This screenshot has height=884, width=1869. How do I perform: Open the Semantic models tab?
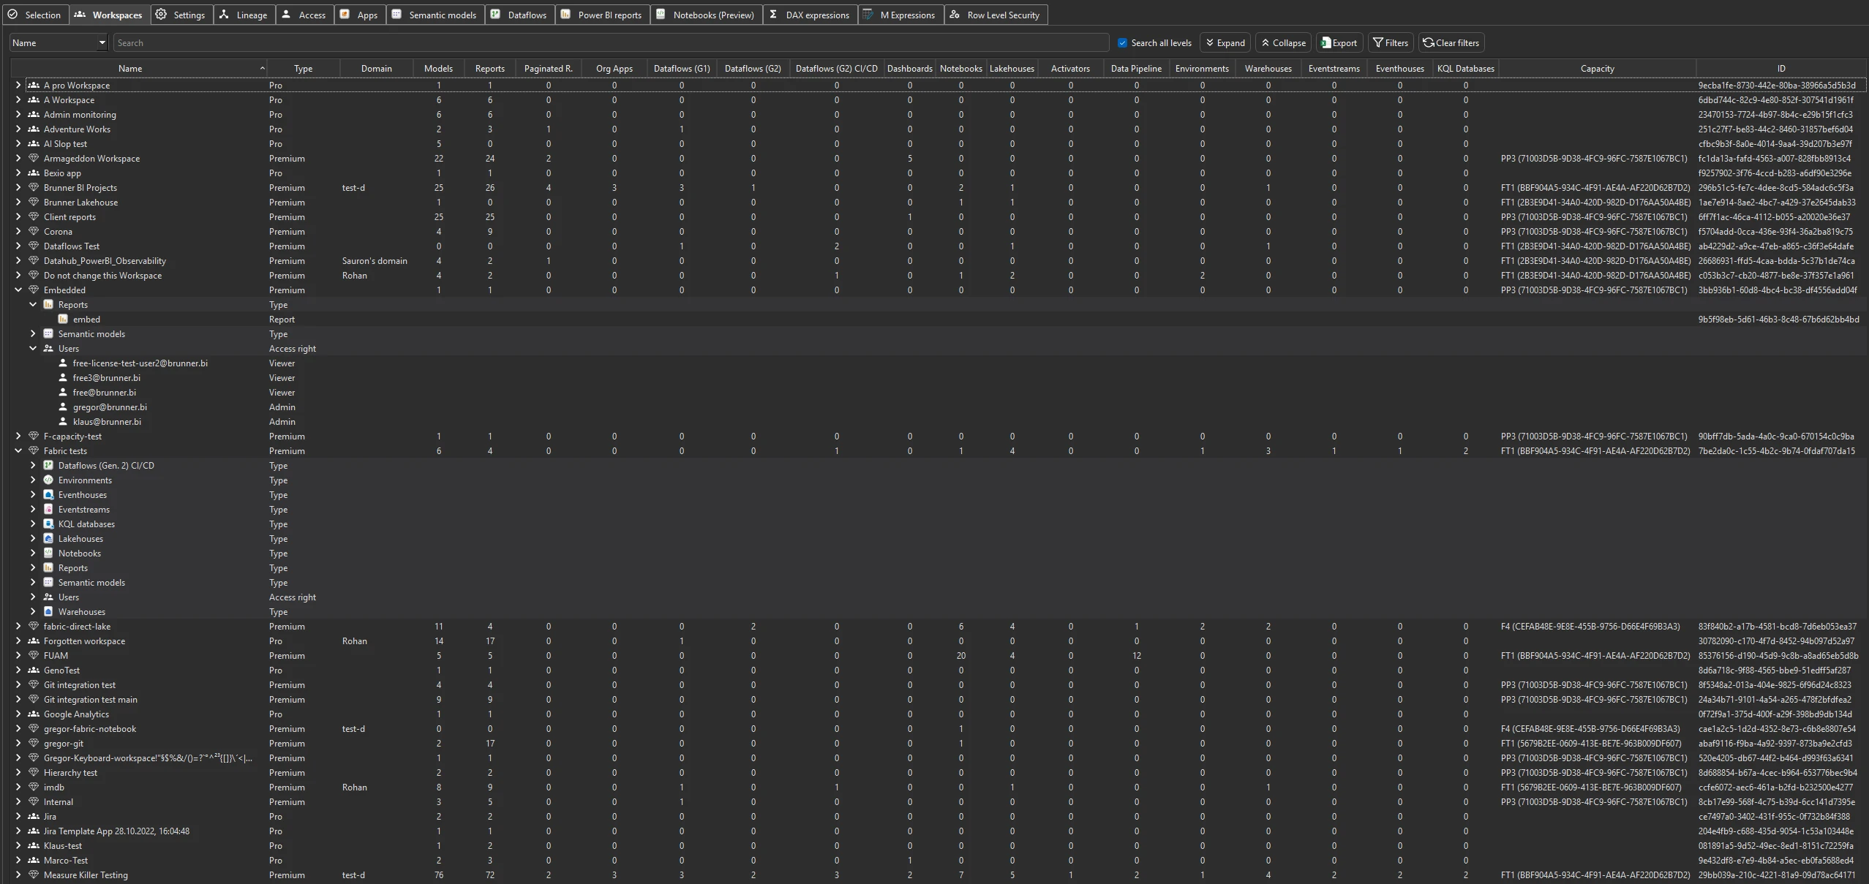435,15
